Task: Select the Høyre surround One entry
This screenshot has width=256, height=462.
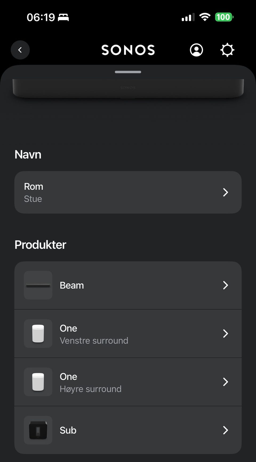Action: (128, 382)
